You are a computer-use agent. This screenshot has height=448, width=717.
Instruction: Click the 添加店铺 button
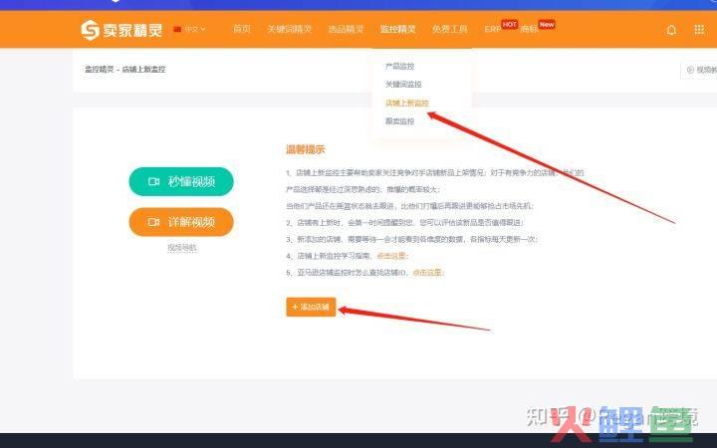pos(311,307)
